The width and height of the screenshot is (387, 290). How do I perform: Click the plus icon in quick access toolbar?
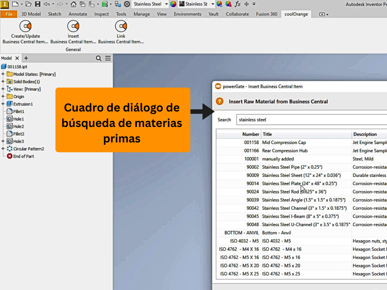click(x=247, y=4)
